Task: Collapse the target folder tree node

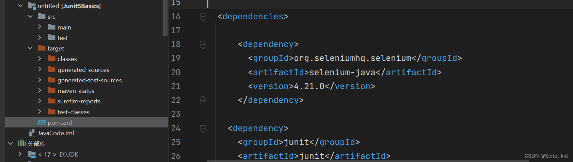Action: point(30,48)
